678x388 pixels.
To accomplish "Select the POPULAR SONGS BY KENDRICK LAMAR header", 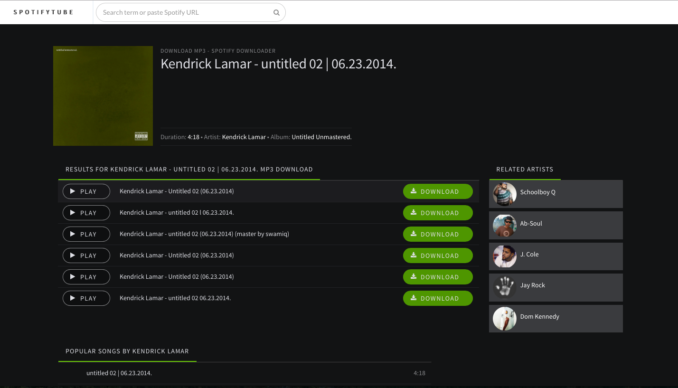I will [x=127, y=351].
